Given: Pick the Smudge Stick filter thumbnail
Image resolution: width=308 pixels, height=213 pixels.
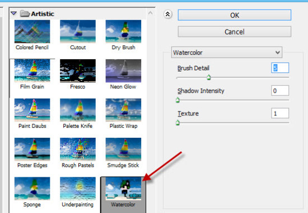Looking at the screenshot, I should click(x=123, y=149).
